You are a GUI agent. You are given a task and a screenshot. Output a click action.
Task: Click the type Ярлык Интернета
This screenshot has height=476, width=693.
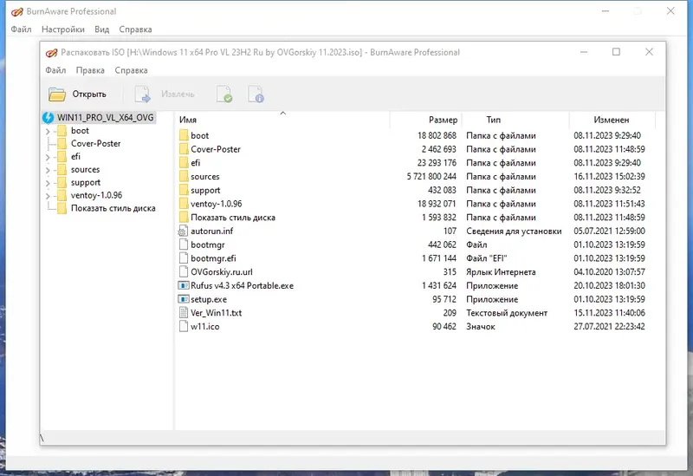click(x=501, y=272)
